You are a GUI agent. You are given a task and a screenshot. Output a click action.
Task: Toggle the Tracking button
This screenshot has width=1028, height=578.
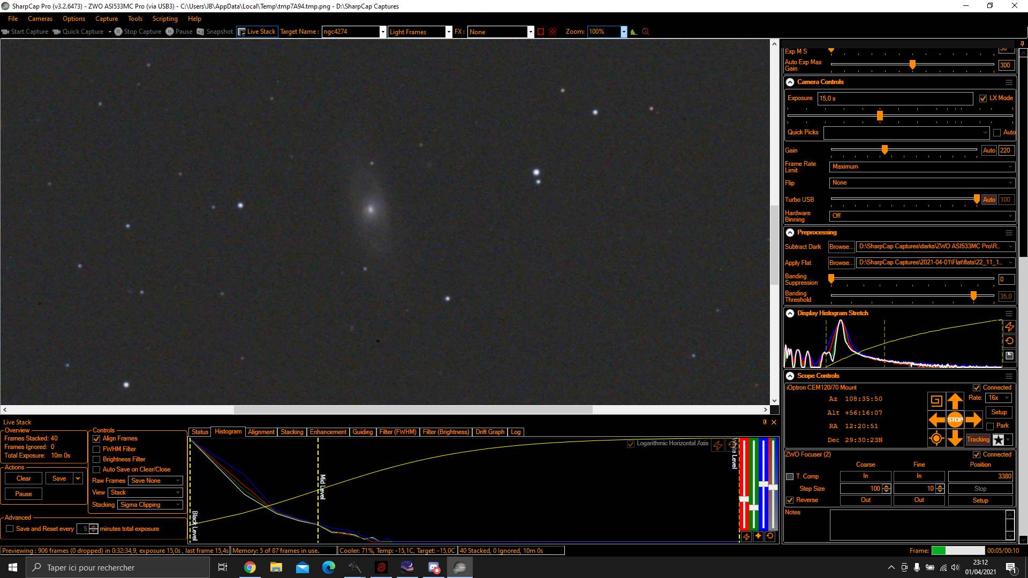(978, 440)
